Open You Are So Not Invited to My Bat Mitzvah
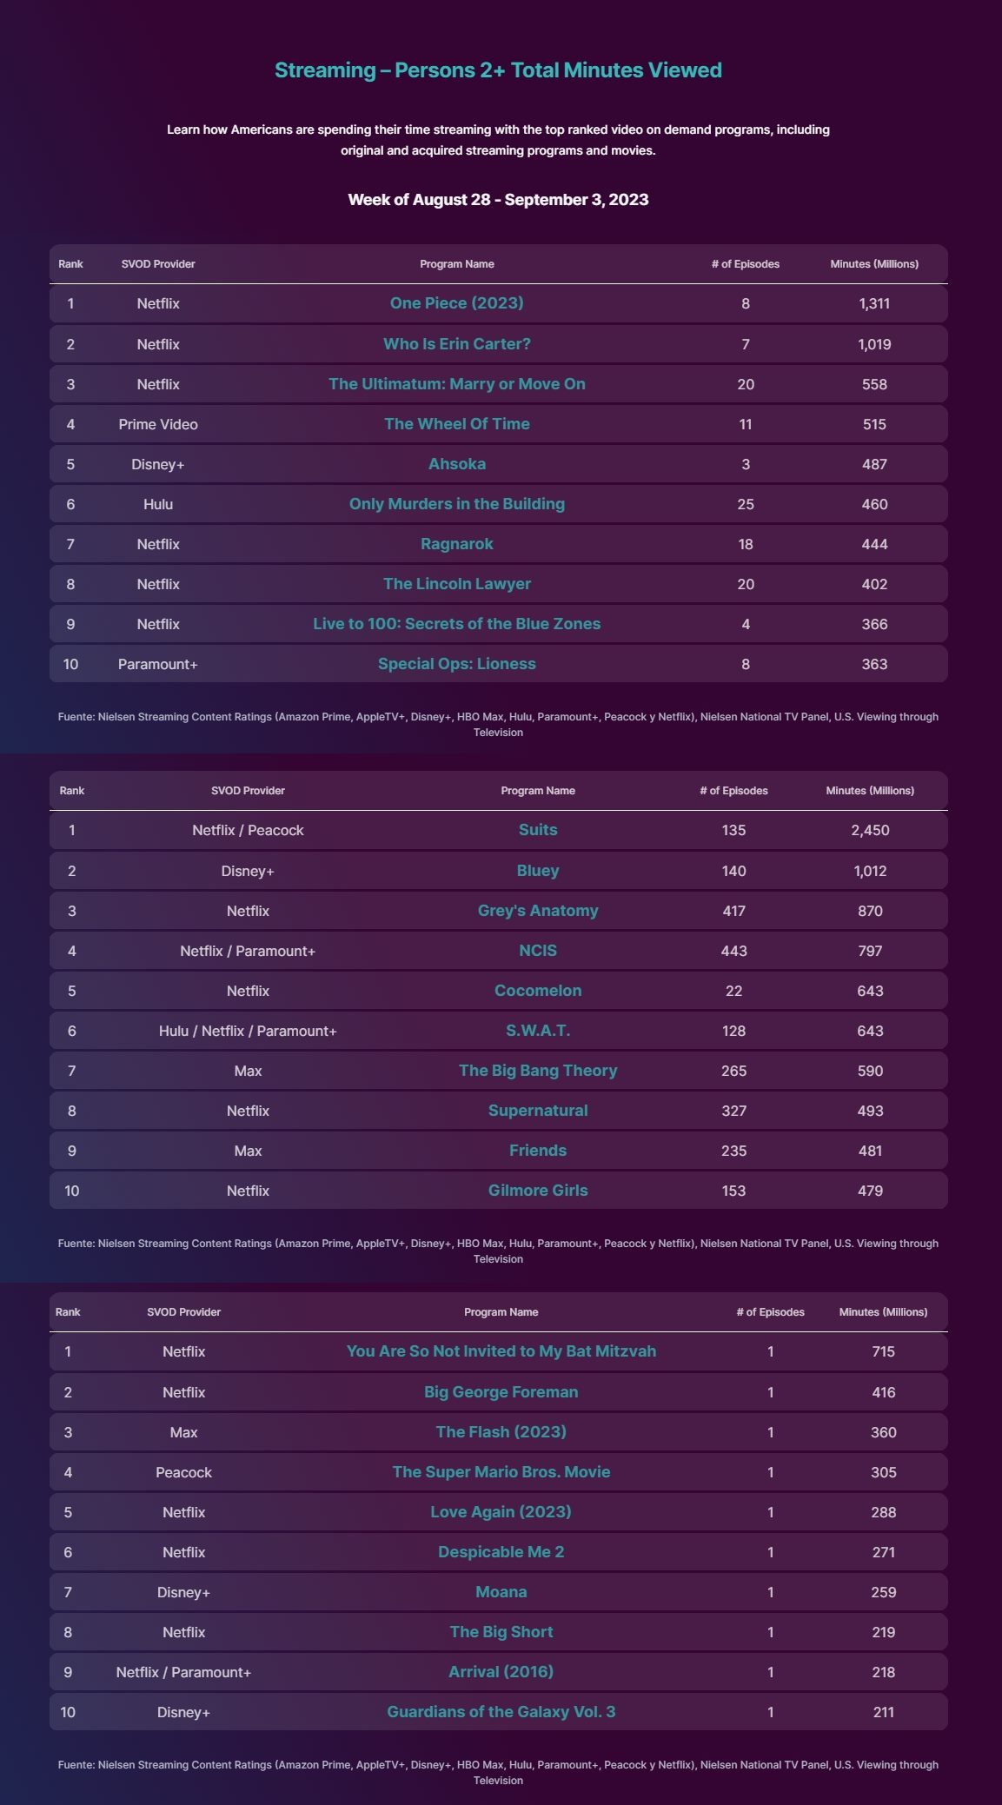The width and height of the screenshot is (1002, 1805). click(x=501, y=1351)
